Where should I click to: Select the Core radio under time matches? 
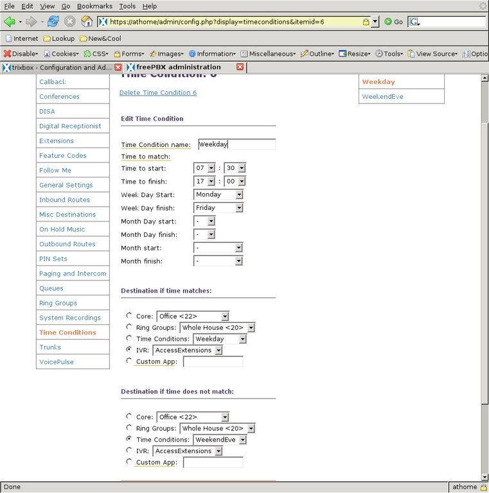click(129, 316)
